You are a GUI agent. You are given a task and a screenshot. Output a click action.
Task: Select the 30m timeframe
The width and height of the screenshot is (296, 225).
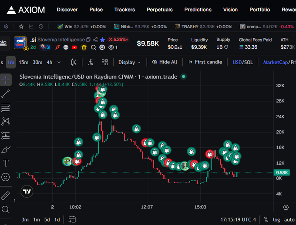(x=37, y=62)
